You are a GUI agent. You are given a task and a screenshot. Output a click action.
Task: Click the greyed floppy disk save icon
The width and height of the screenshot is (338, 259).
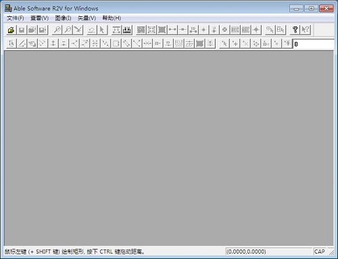pos(22,30)
